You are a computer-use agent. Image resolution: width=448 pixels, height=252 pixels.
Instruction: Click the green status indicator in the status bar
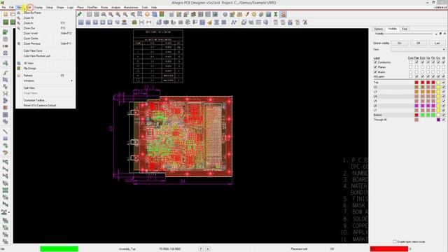[x=59, y=249]
